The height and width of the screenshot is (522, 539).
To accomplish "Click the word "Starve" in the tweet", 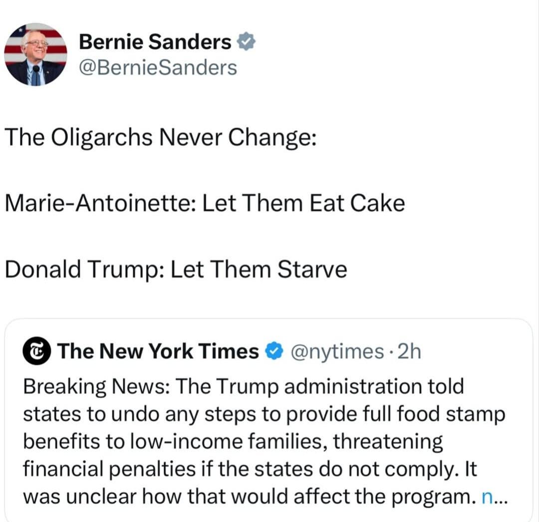I will coord(312,270).
